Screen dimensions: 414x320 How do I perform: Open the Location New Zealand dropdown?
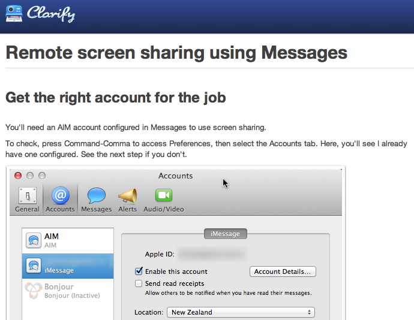click(240, 312)
